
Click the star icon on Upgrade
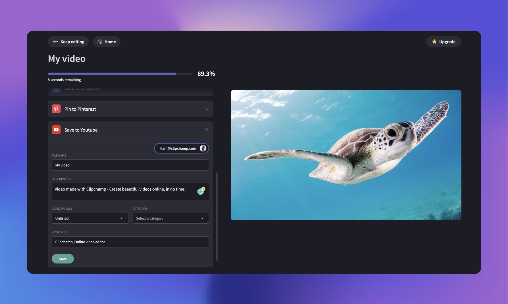[x=434, y=42]
